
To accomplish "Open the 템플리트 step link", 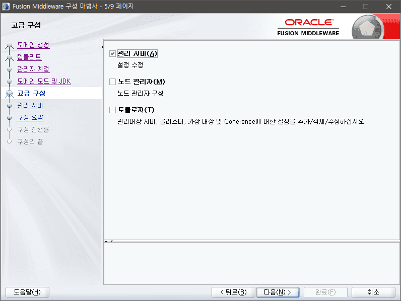I will click(29, 57).
